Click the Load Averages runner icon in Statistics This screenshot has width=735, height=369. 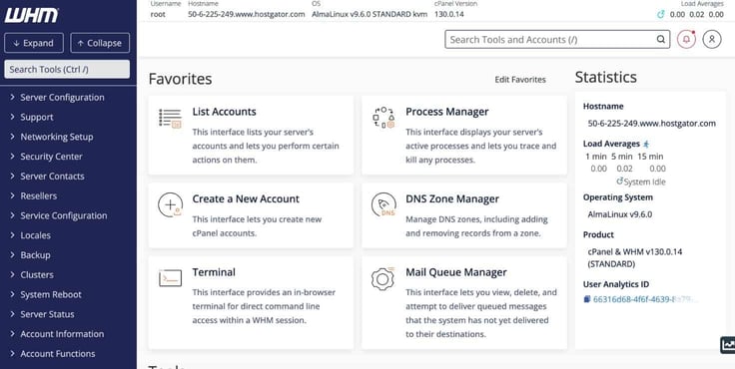click(646, 144)
